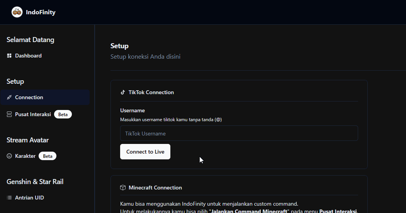Click the Genshin & Star Rail section header
Screen dimensions: 406x213
[x=35, y=182]
